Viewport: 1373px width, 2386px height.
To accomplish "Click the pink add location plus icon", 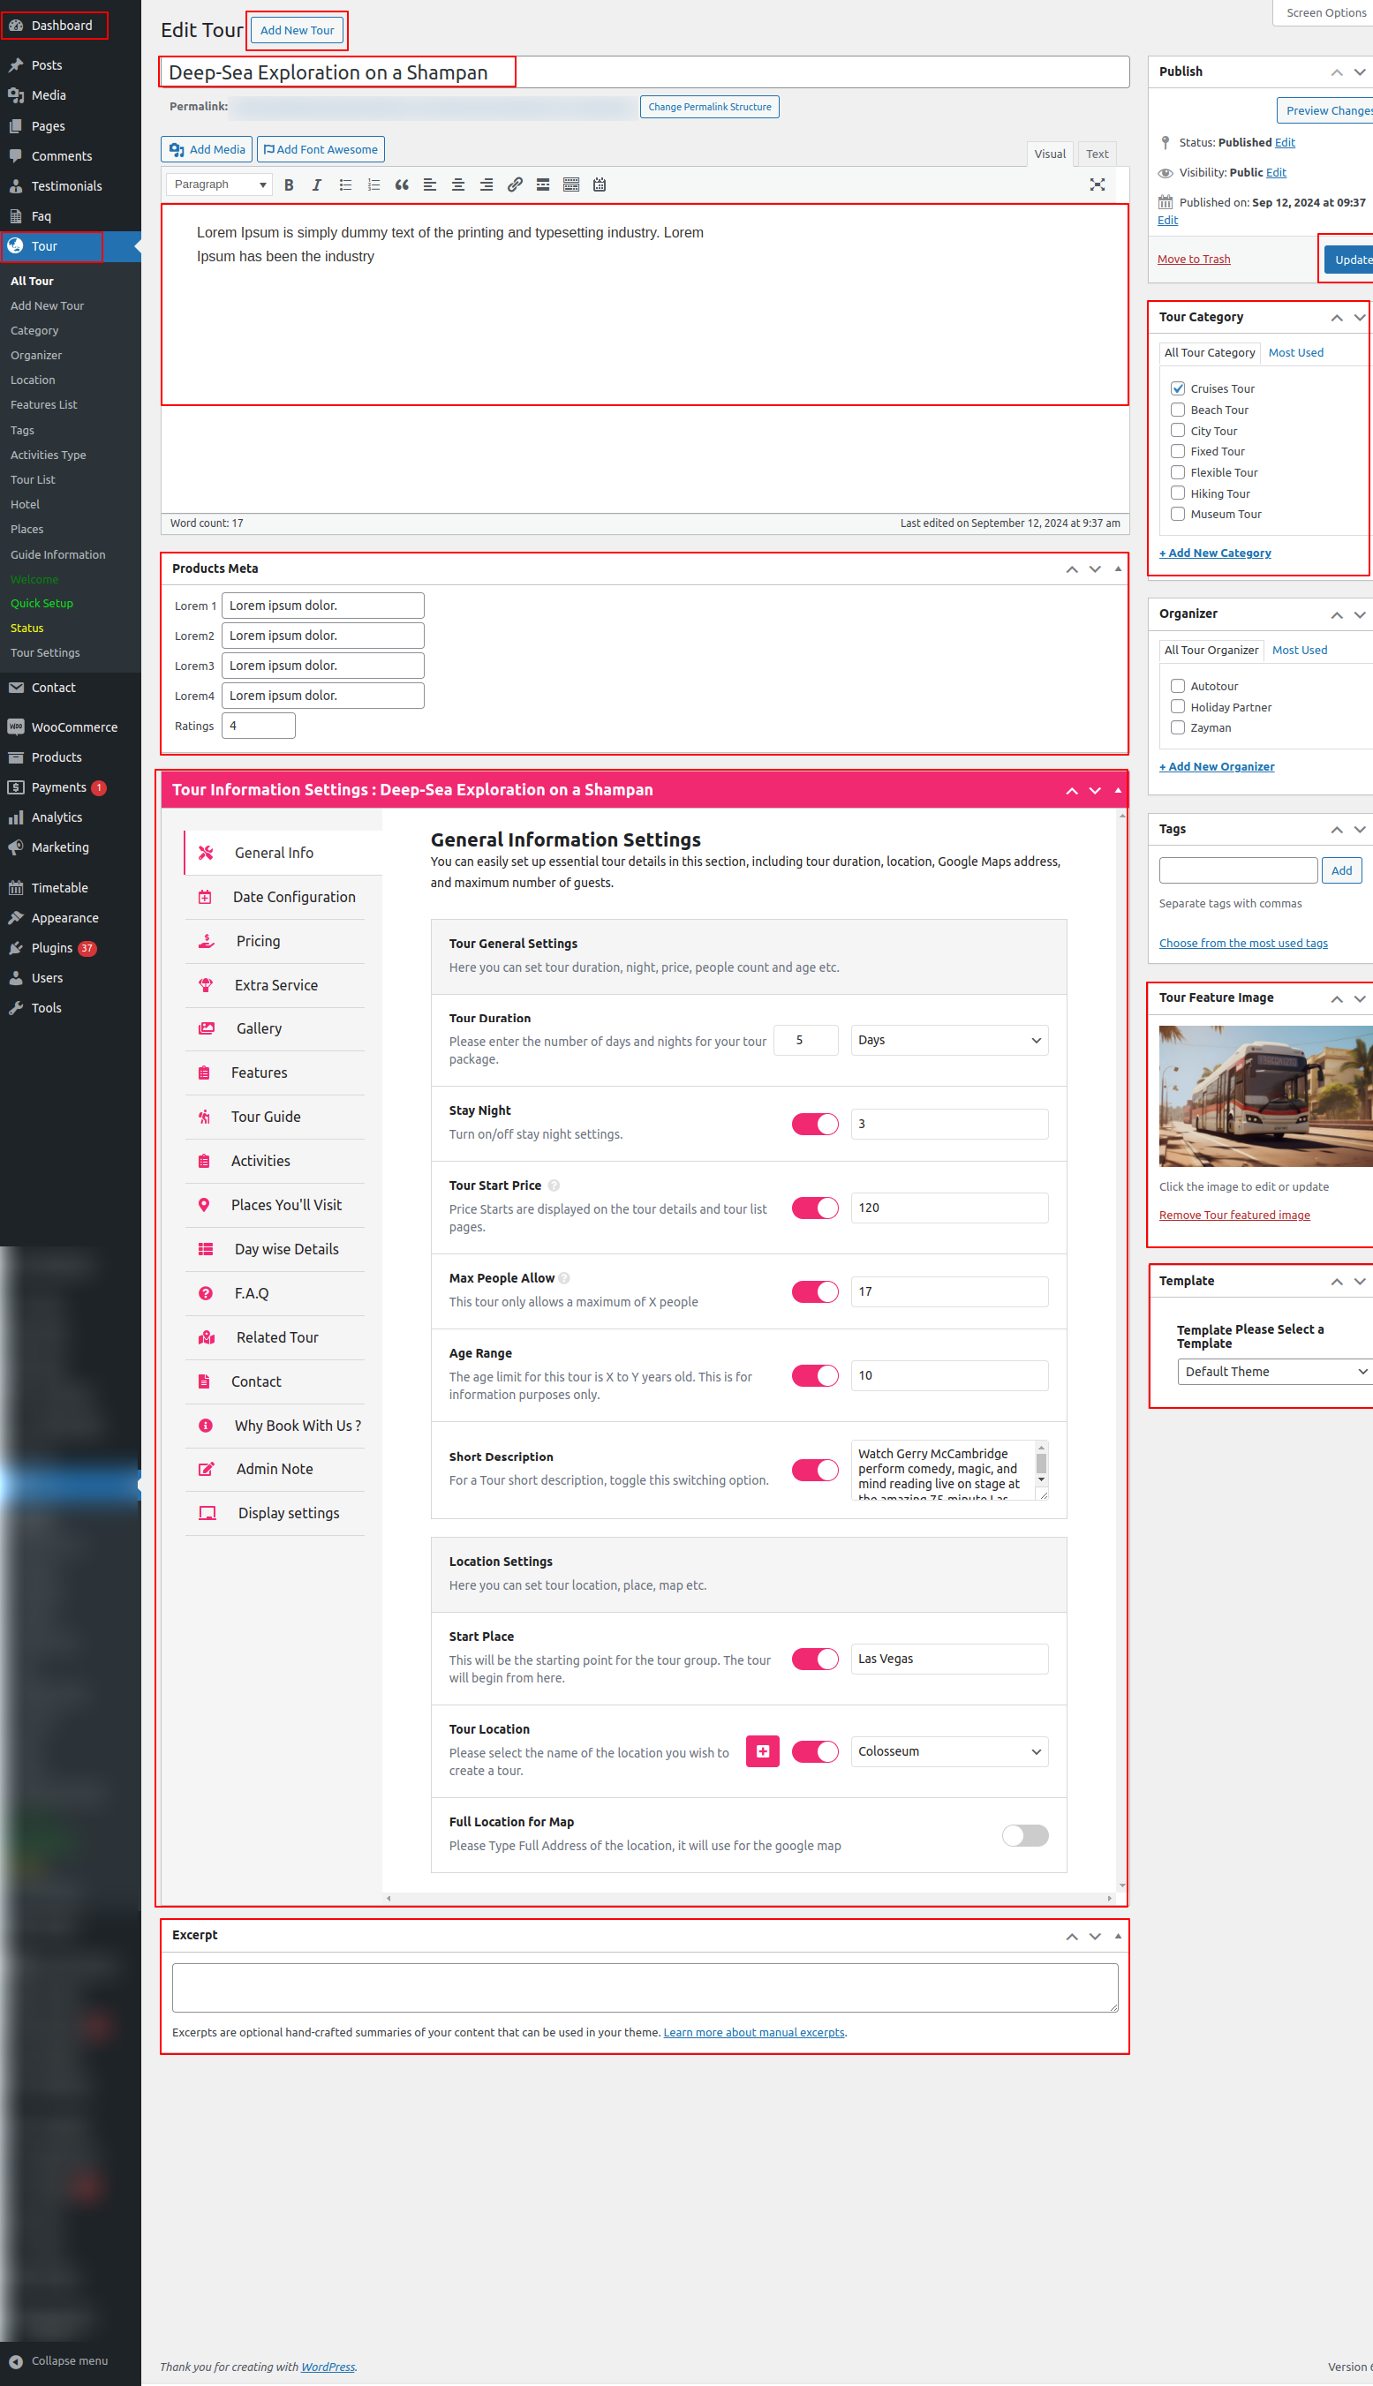I will [762, 1750].
